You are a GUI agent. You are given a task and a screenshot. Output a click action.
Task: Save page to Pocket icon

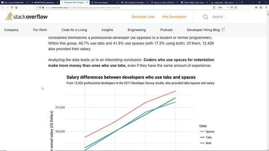(232, 8)
